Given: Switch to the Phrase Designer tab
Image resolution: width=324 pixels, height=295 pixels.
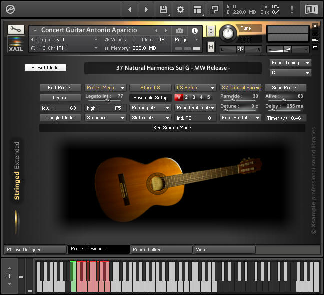Looking at the screenshot, I should [35, 250].
